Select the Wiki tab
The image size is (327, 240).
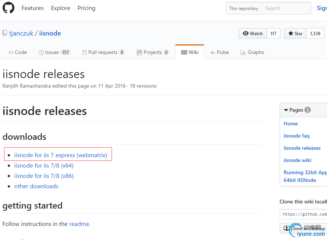190,52
